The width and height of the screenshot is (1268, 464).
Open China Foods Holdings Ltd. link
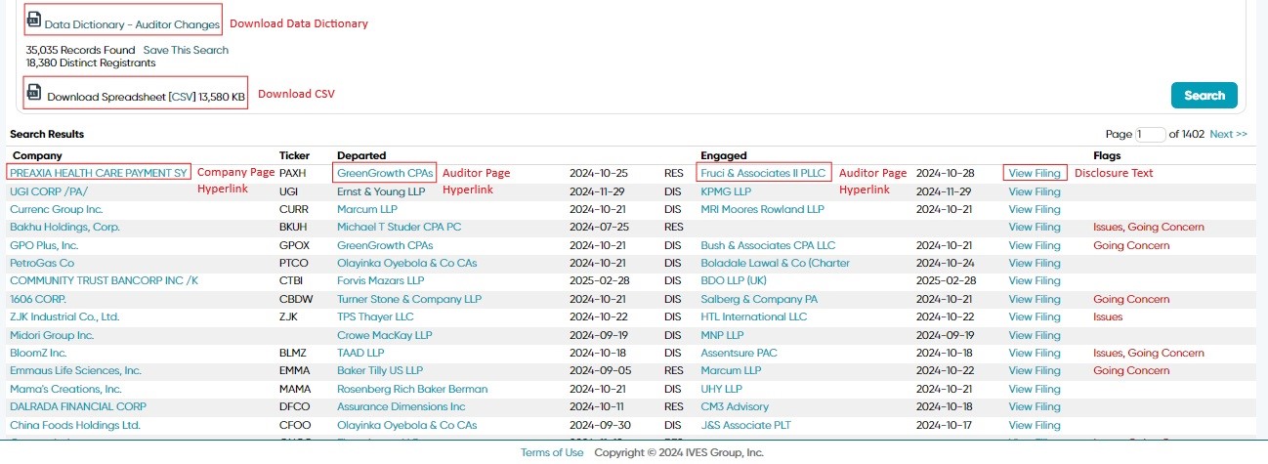click(x=75, y=425)
